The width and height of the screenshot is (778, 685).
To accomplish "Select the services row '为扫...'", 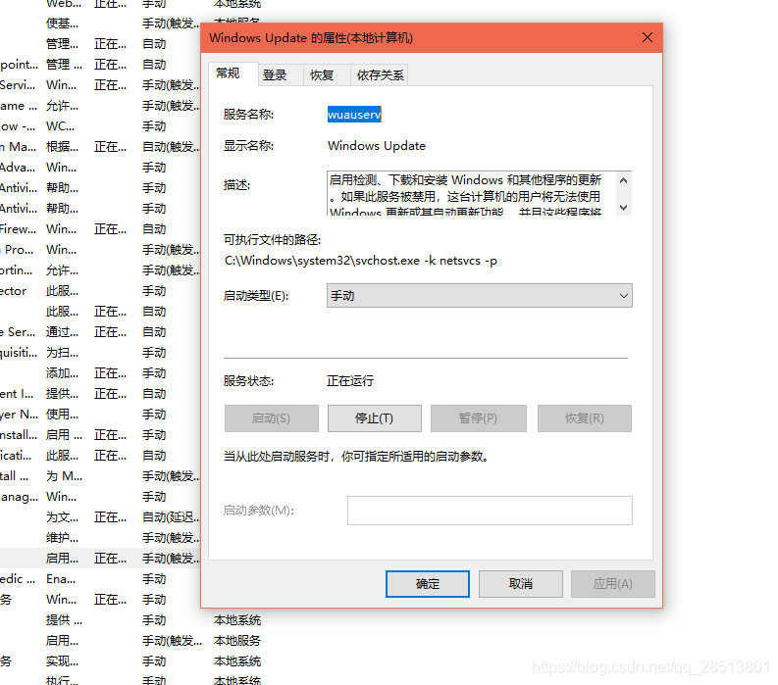I will pyautogui.click(x=100, y=353).
